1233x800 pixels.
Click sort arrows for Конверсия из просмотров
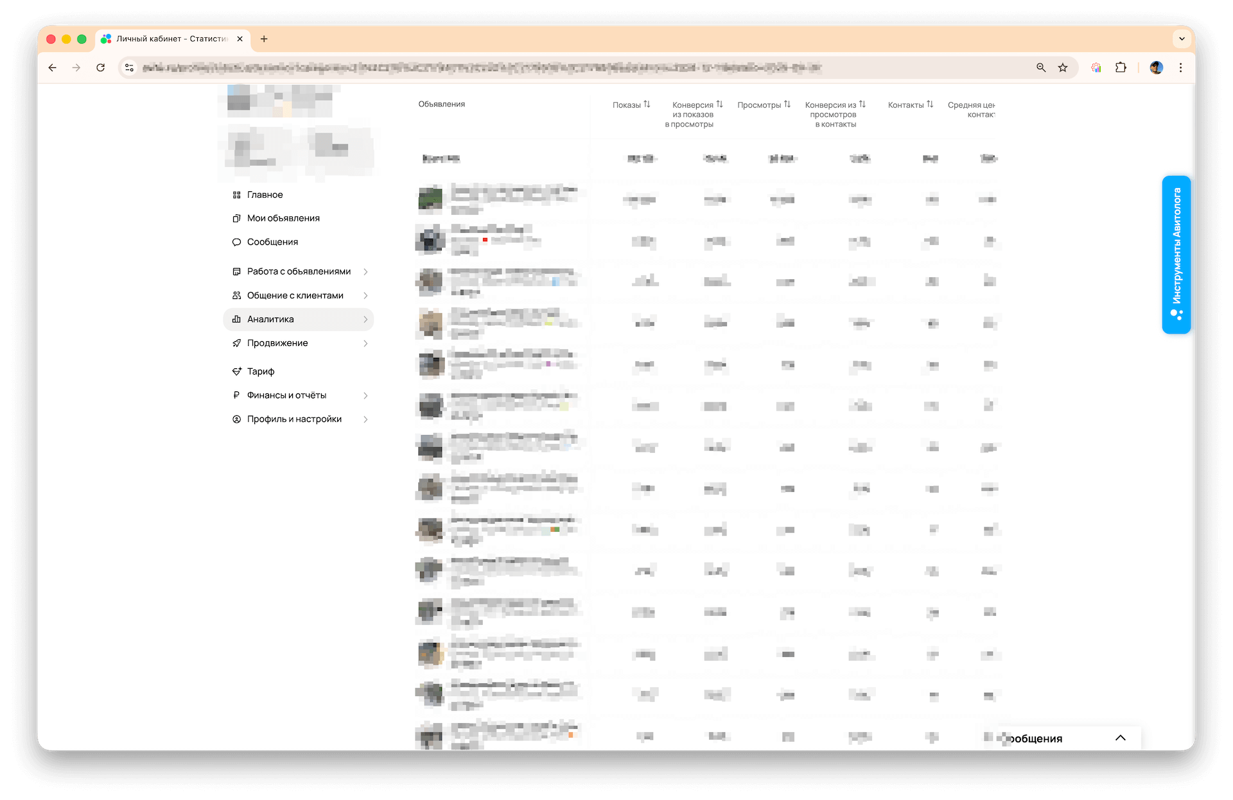pos(862,105)
